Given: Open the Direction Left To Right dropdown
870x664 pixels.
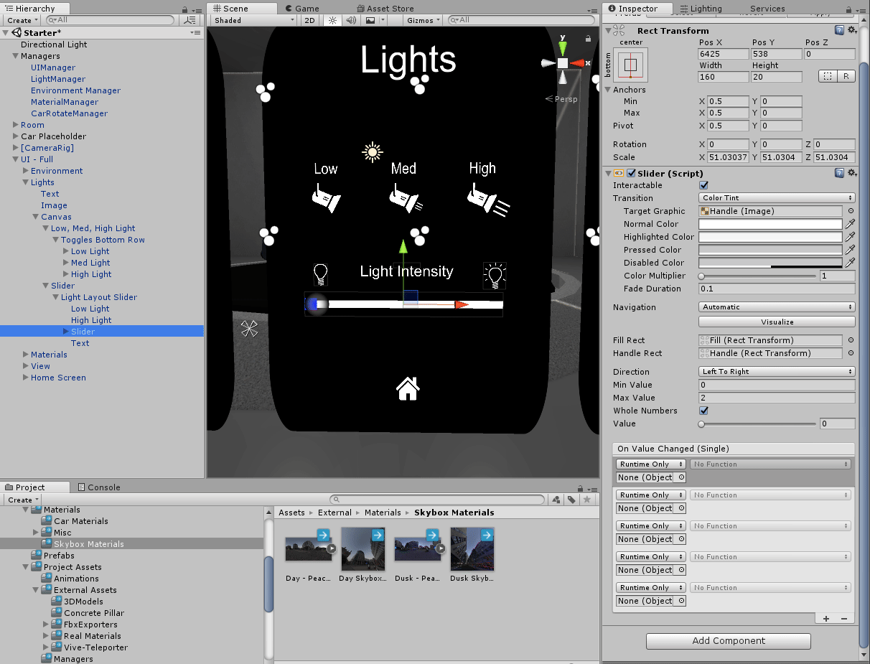Looking at the screenshot, I should [777, 372].
